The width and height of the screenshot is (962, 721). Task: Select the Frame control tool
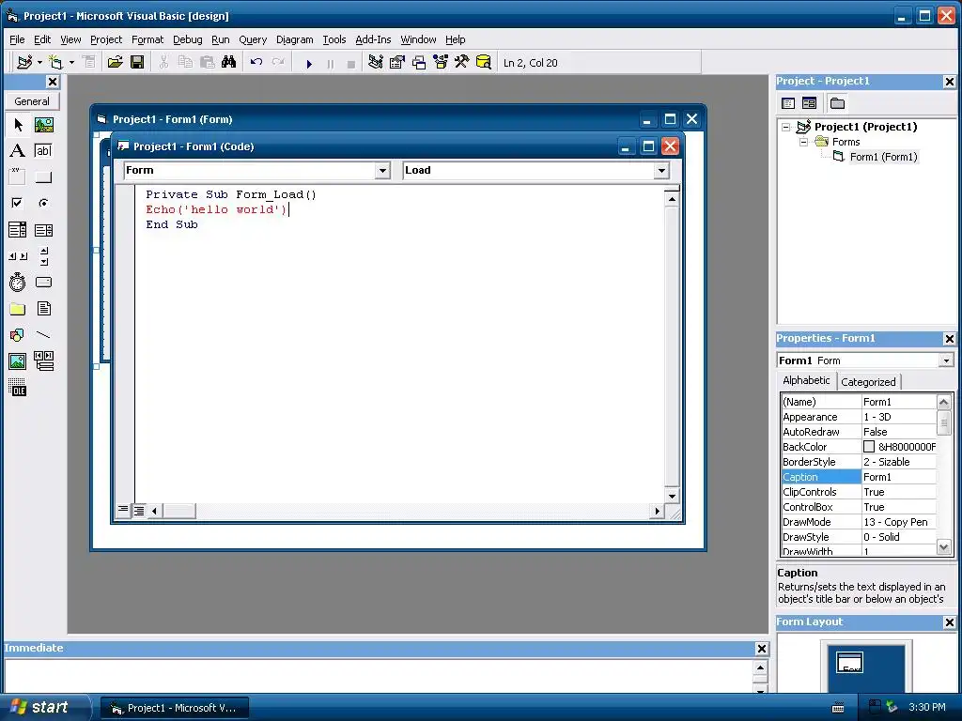point(18,177)
